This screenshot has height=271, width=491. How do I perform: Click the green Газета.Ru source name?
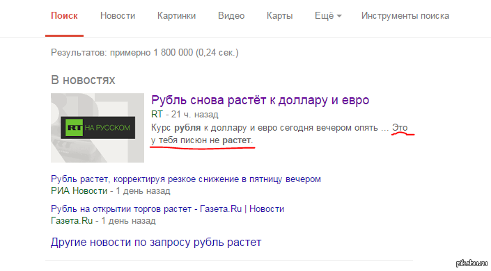pyautogui.click(x=72, y=221)
